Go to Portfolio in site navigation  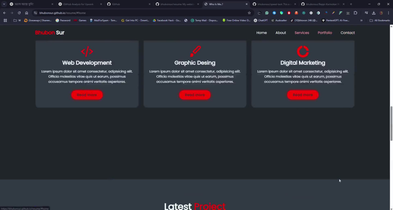[x=325, y=33]
